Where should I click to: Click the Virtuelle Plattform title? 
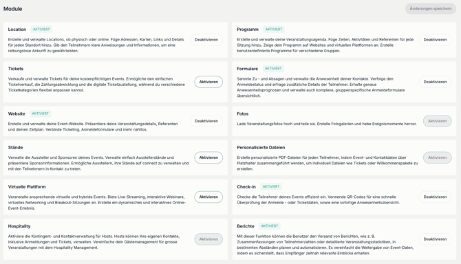click(x=27, y=187)
